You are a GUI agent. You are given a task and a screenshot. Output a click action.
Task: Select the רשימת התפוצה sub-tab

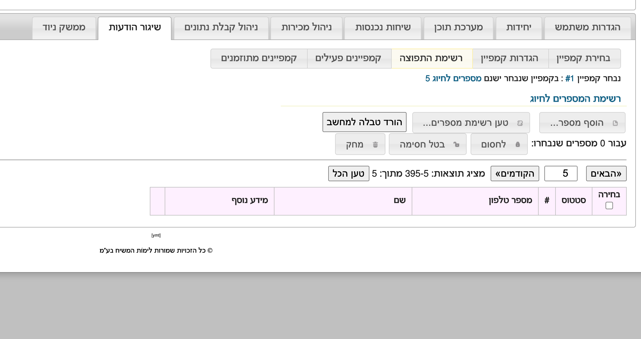coord(431,58)
